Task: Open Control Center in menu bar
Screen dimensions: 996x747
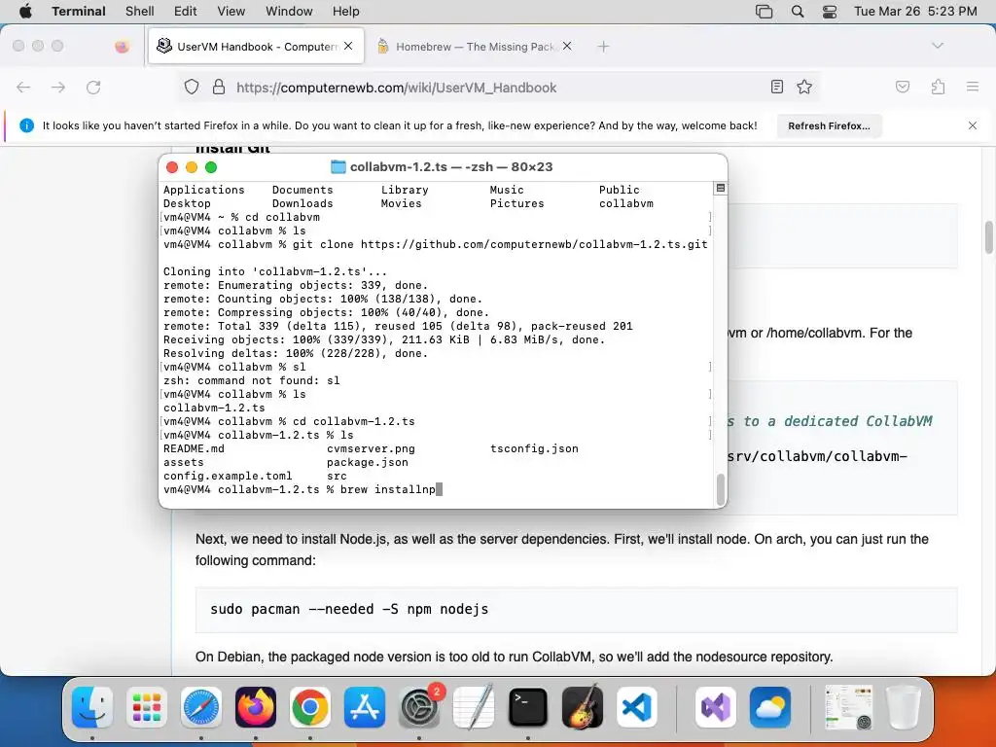Action: tap(830, 12)
